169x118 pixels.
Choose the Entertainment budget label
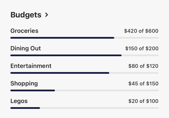(31, 66)
